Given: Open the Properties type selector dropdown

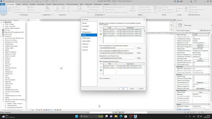Looking at the screenshot, I should [x=211, y=25].
